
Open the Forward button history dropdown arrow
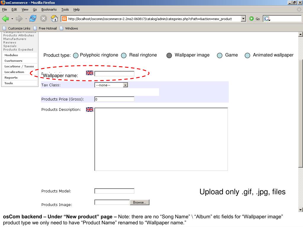tap(26, 19)
